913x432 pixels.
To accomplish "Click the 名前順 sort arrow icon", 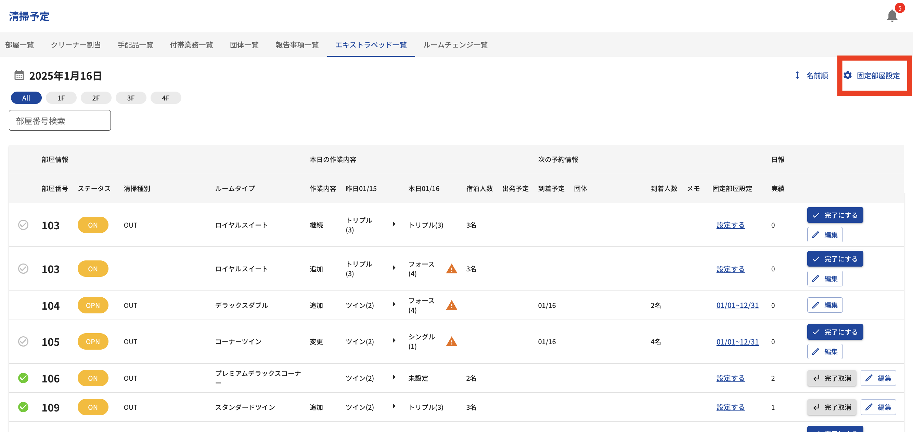I will pyautogui.click(x=797, y=76).
